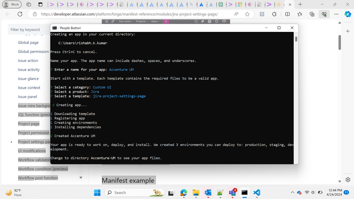Open Edge Settings and more menu
The image size is (354, 199).
click(336, 14)
